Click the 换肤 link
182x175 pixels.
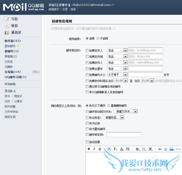[73, 9]
